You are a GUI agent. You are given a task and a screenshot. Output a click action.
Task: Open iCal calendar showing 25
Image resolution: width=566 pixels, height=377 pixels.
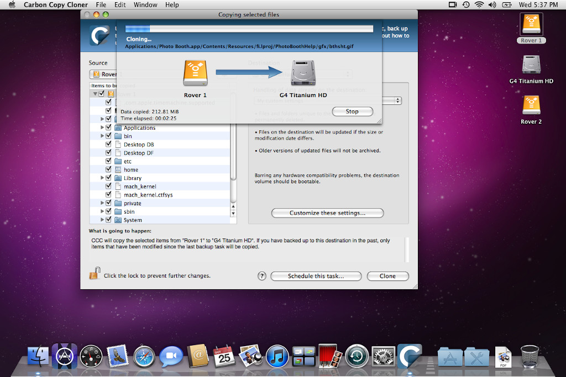224,357
